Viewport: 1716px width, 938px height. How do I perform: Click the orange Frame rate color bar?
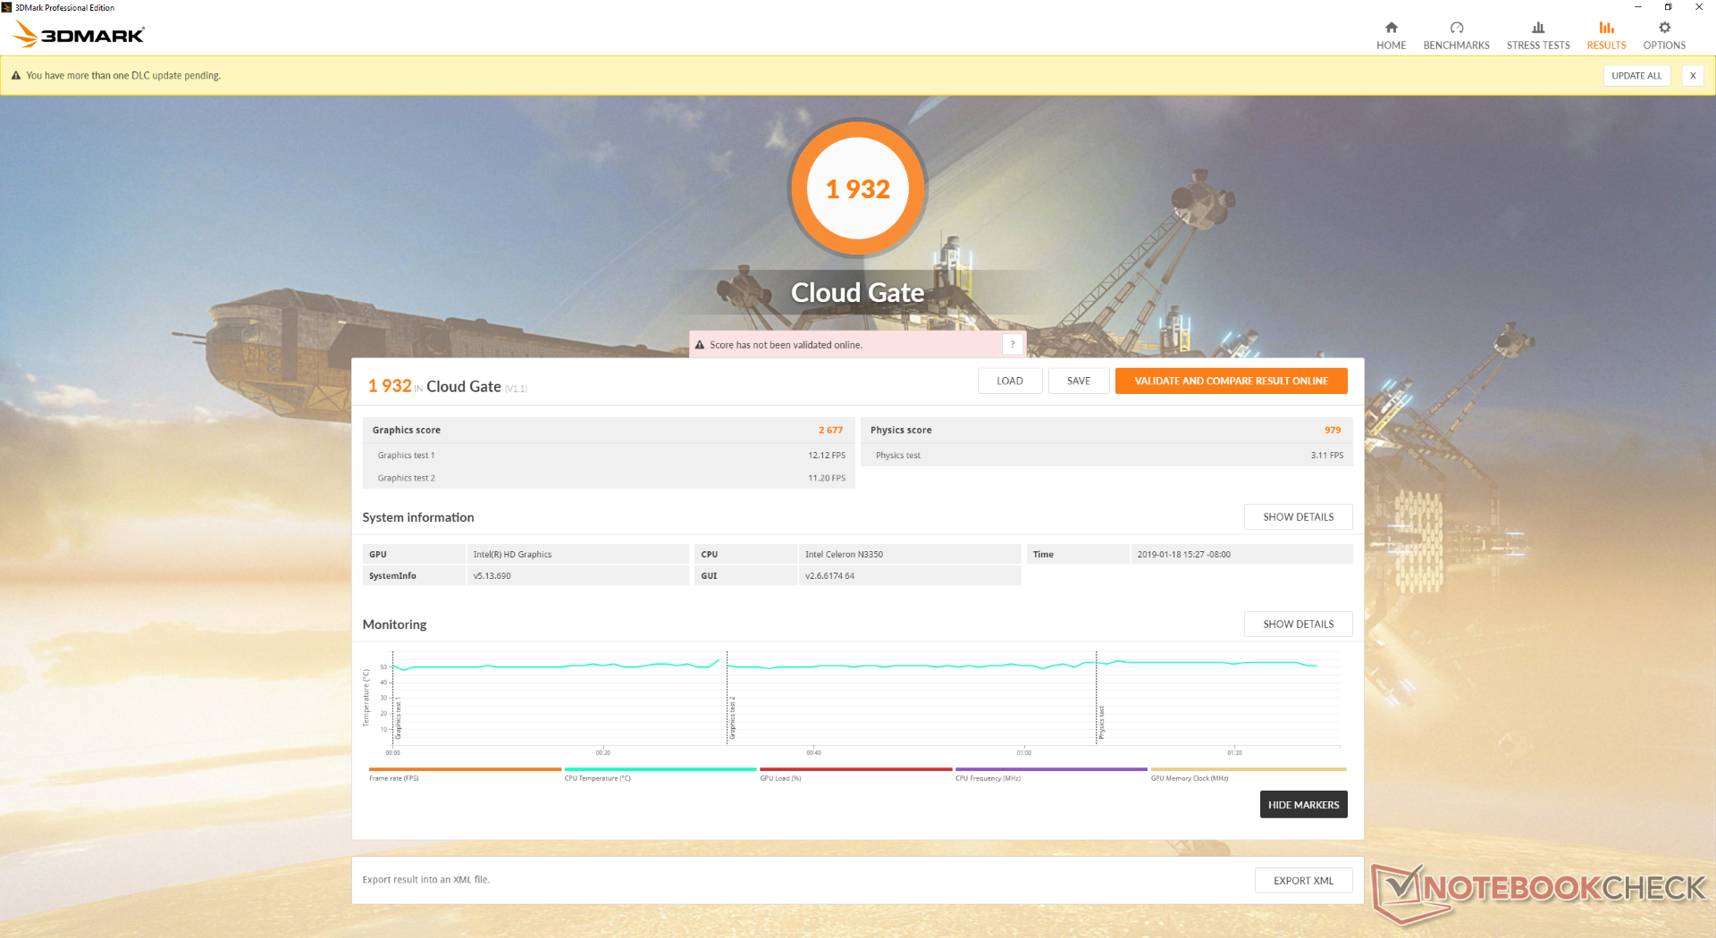465,769
